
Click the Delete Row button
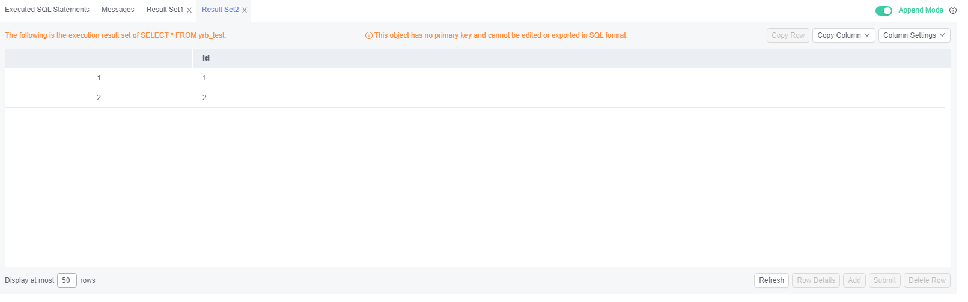coord(927,280)
